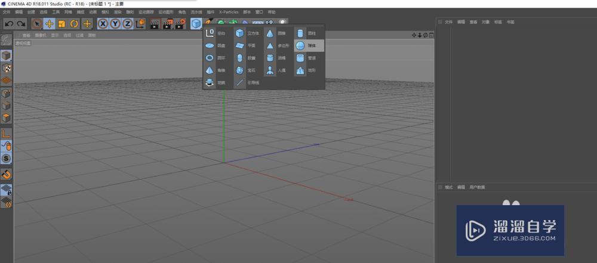Open Render to Picture Viewer flyout
Viewport: 597px width, 263px height.
168,24
